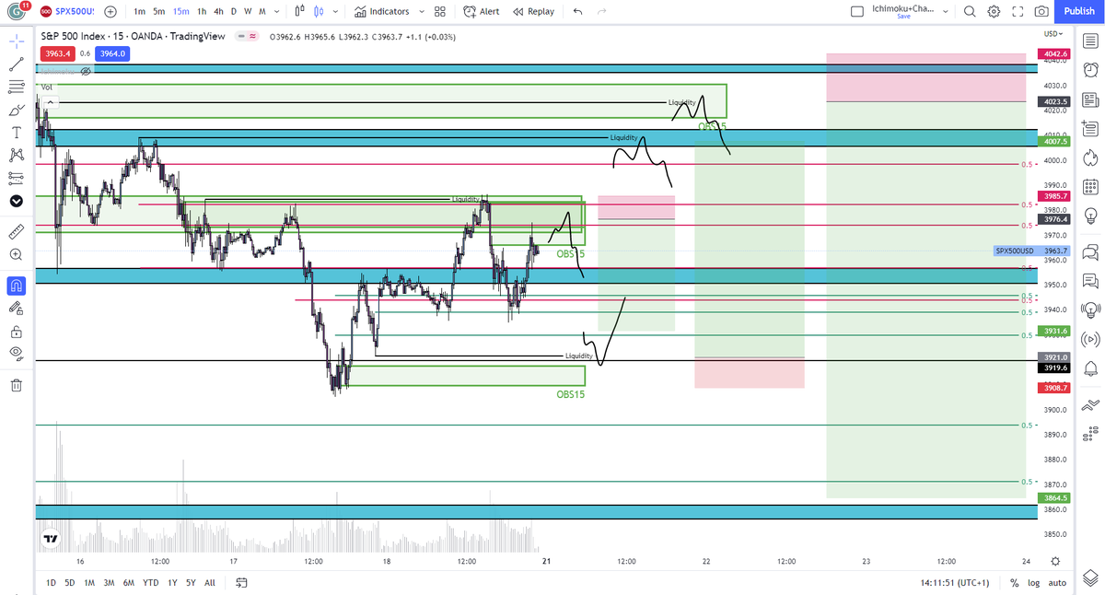This screenshot has height=595, width=1105.
Task: Expand the indicator favorites dropdown arrow
Action: click(x=422, y=11)
